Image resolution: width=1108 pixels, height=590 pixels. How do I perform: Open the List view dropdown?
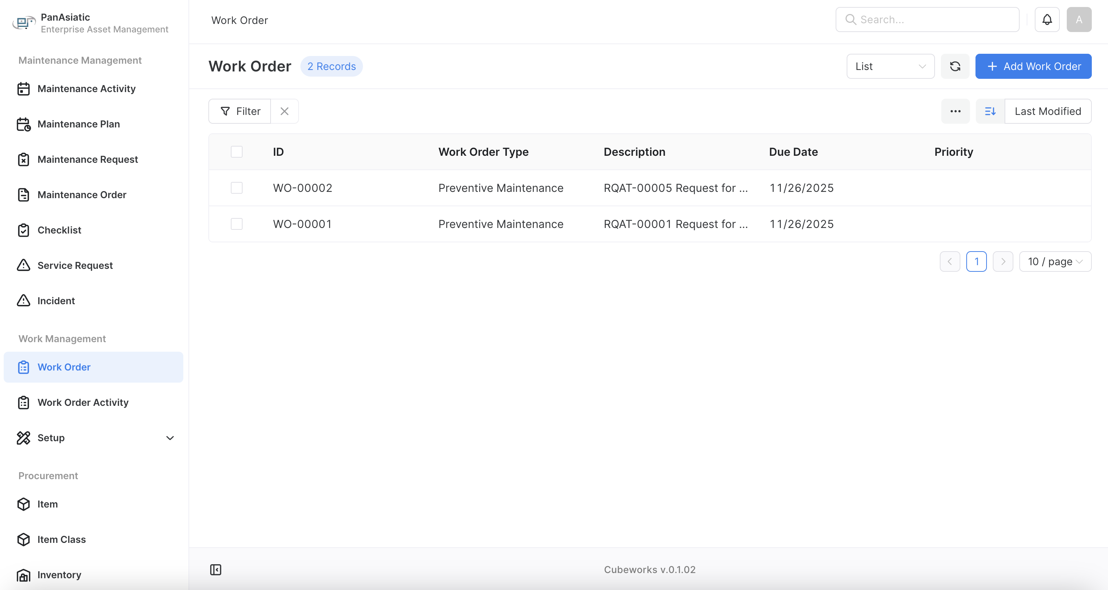890,66
